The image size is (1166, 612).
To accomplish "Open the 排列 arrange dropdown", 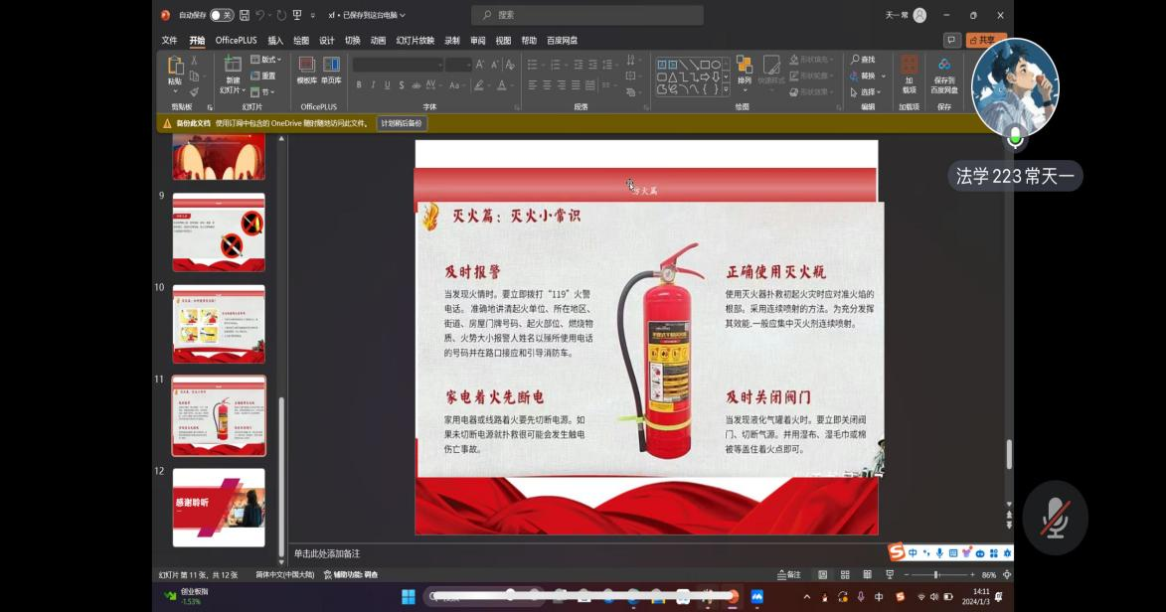I will click(x=745, y=73).
